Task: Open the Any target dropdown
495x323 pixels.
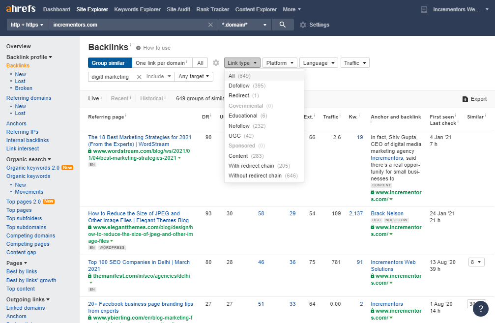Action: tap(194, 76)
